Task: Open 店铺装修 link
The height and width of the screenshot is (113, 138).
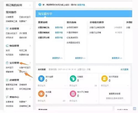Action: coord(23,85)
